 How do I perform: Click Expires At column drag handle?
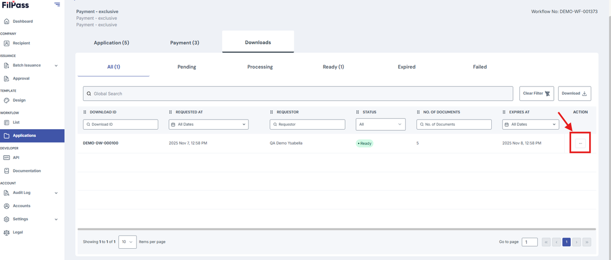504,112
